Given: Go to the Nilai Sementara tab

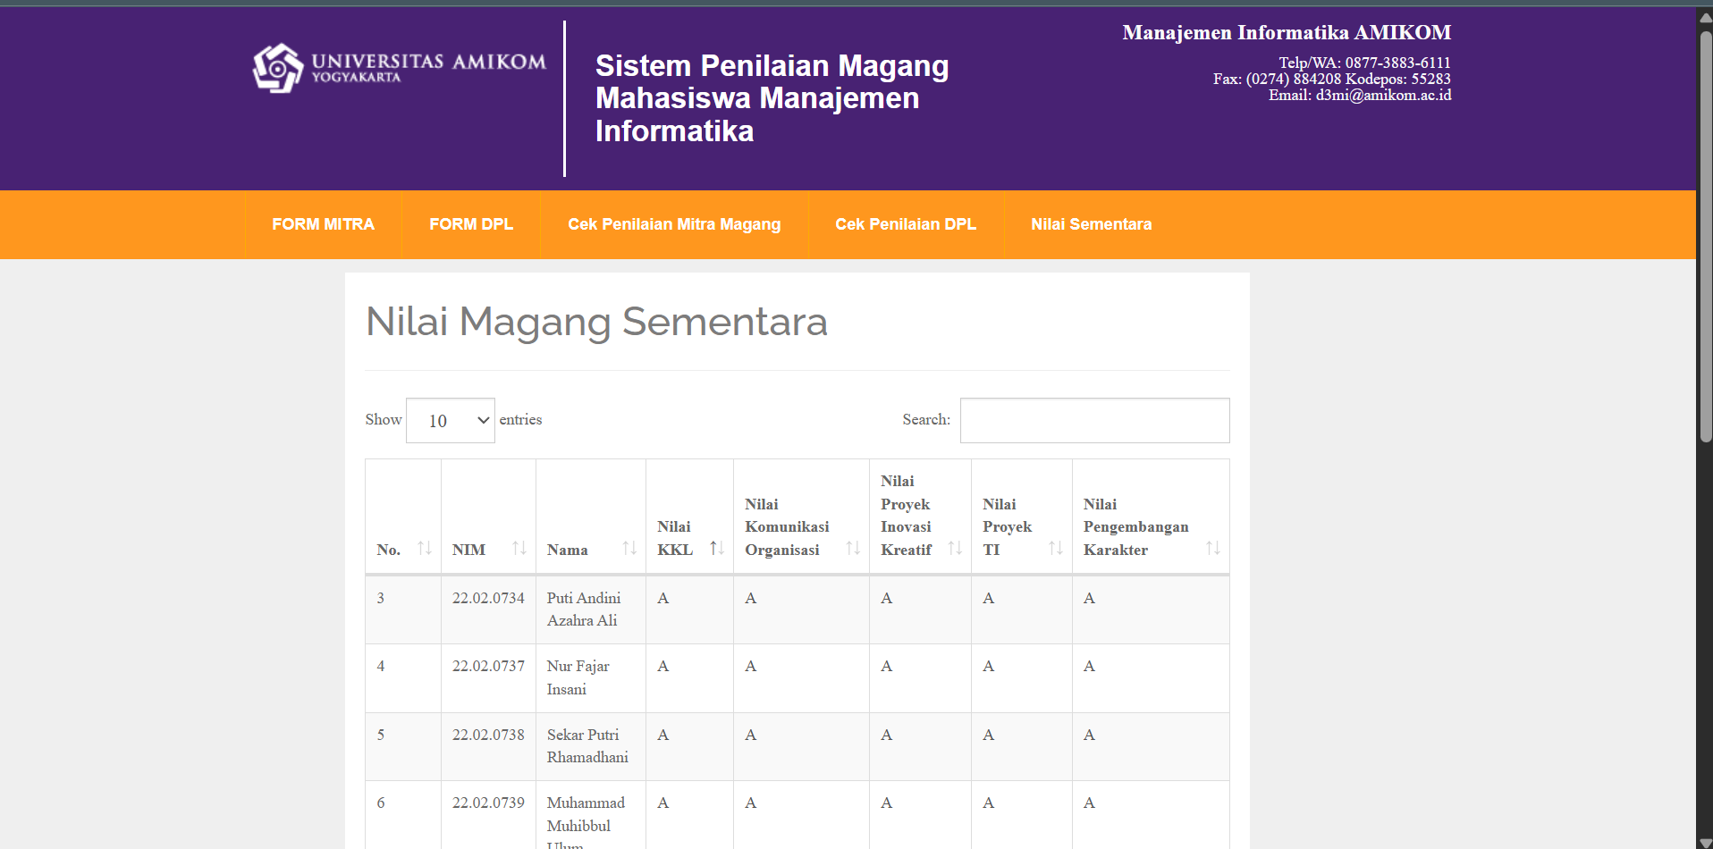Looking at the screenshot, I should (1091, 224).
